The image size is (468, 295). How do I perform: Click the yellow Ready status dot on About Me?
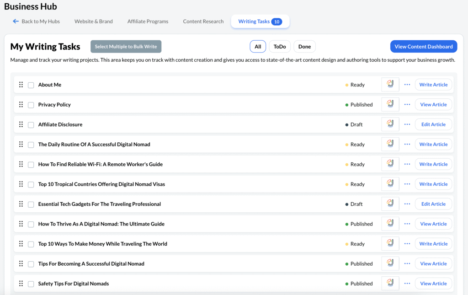[x=347, y=85]
